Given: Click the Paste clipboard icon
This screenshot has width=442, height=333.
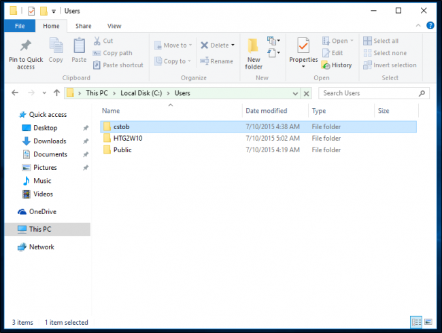Looking at the screenshot, I should click(79, 46).
